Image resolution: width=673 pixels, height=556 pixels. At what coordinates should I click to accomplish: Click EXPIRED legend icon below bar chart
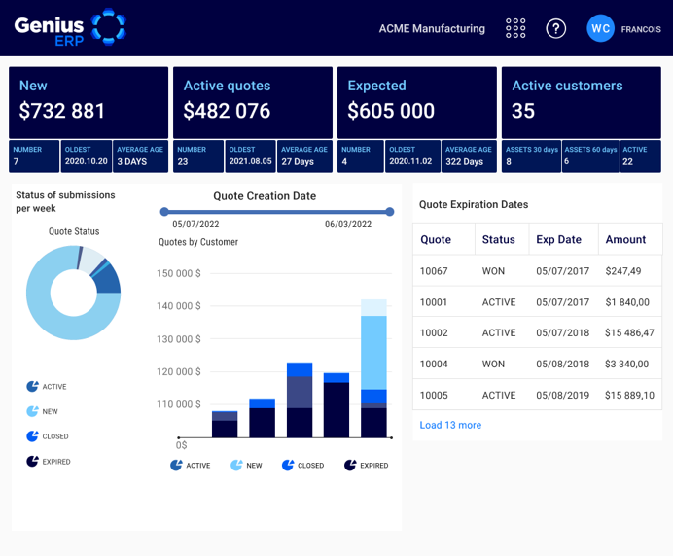(x=350, y=465)
